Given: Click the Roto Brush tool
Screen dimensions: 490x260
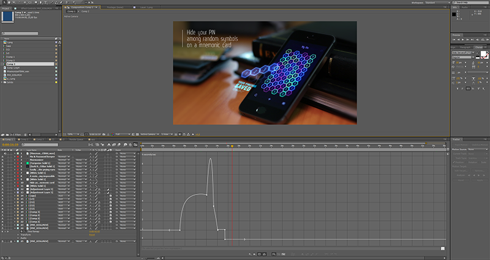Looking at the screenshot, I should click(67, 2).
